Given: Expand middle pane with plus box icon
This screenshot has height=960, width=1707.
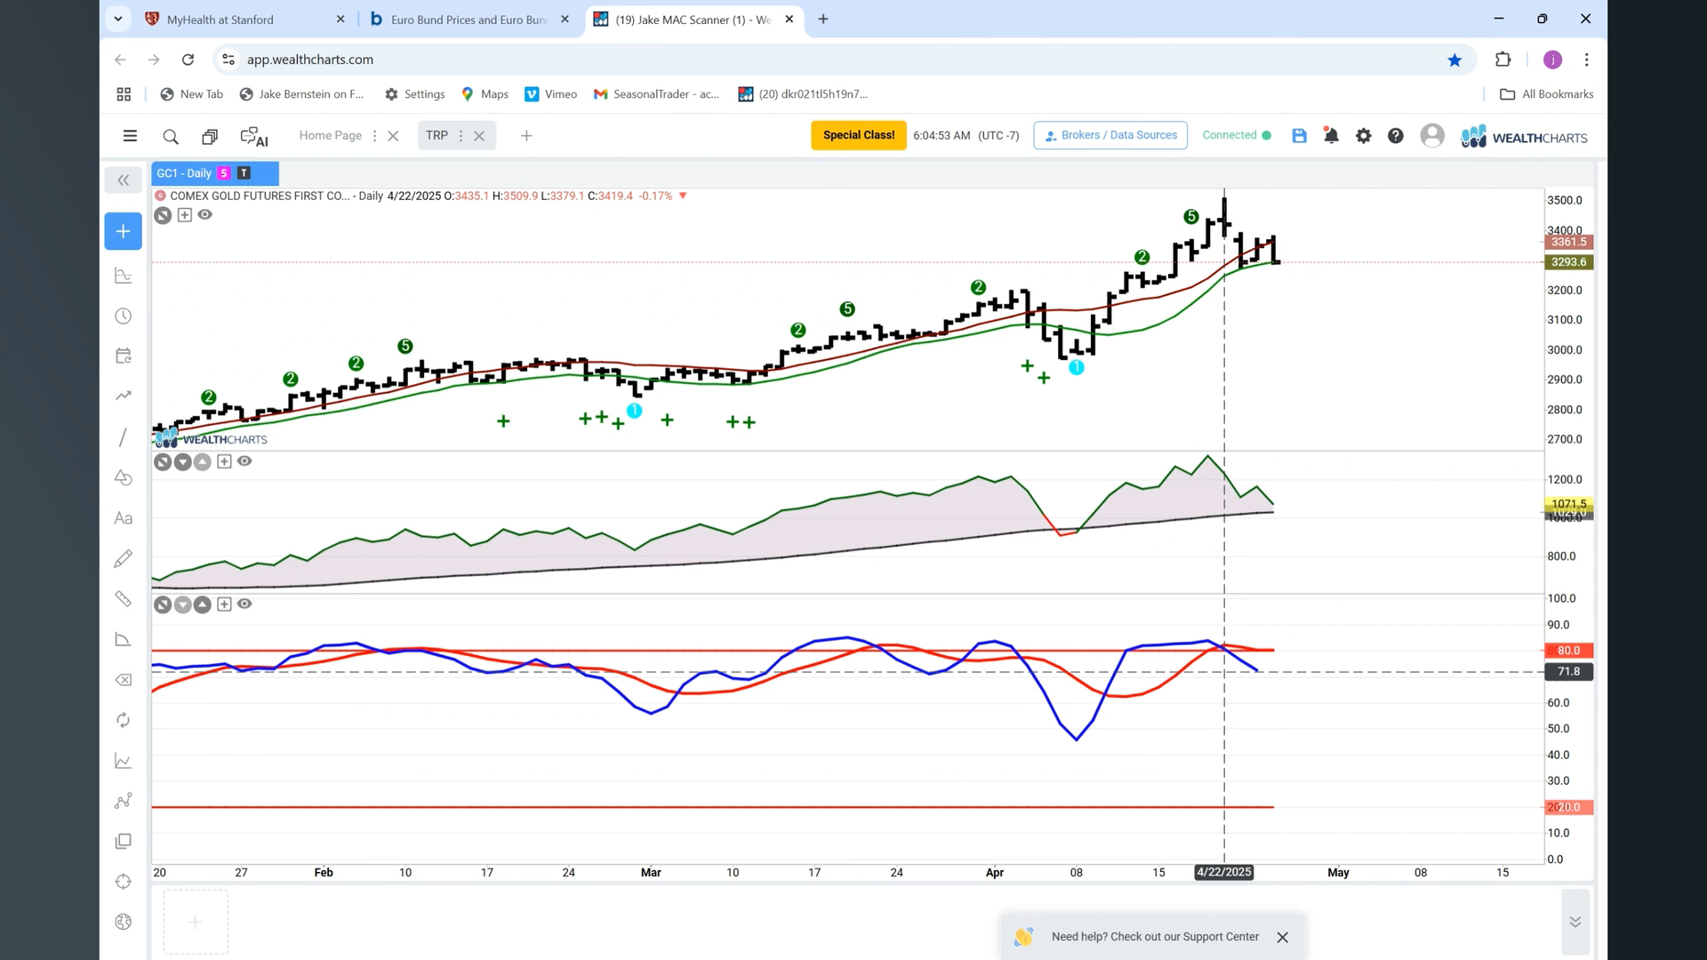Looking at the screenshot, I should coord(224,461).
